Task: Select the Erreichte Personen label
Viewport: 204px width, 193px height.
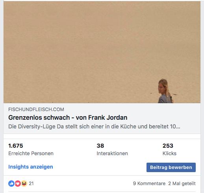Action: pos(31,153)
